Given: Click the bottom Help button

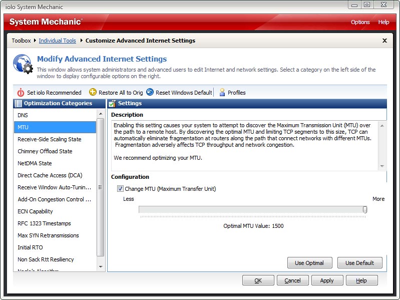Looking at the screenshot, I should (361, 280).
